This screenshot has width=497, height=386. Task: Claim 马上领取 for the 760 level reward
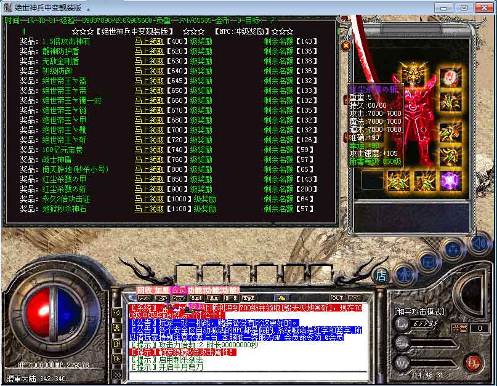[149, 159]
